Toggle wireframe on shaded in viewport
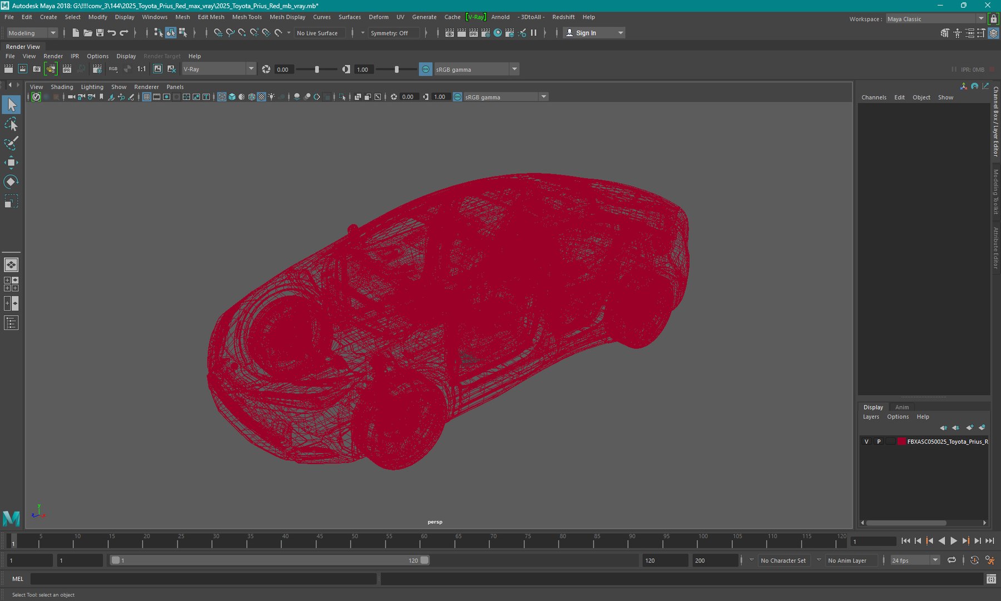Screen dimensions: 1001x601 pos(251,97)
